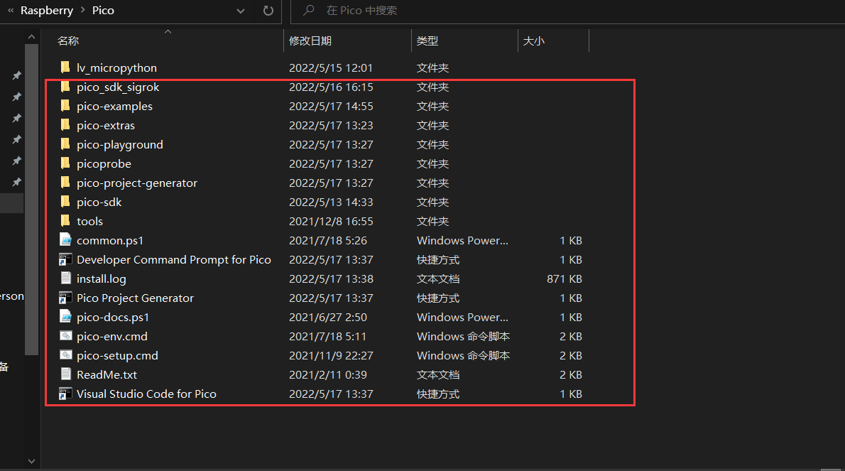Click the date 2022/5/15 12:01

pos(331,68)
